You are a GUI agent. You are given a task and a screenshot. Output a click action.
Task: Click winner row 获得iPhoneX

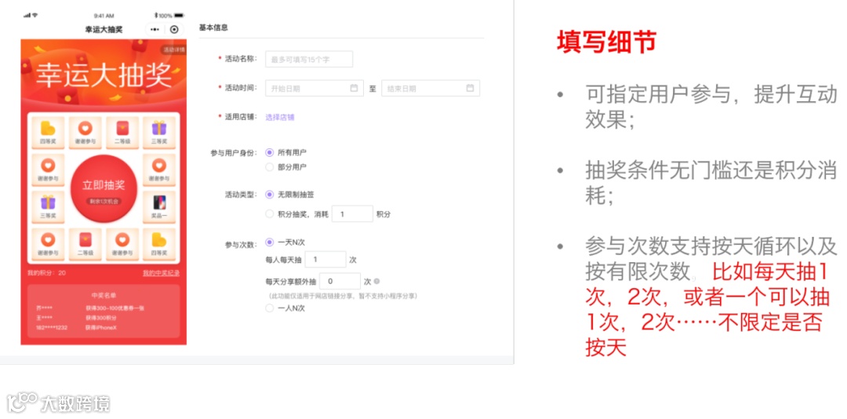101,328
